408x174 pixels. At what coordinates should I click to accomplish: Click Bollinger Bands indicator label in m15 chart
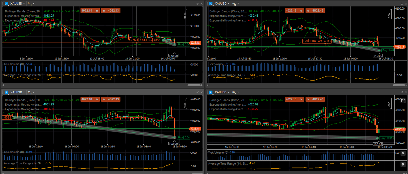(x=228, y=11)
